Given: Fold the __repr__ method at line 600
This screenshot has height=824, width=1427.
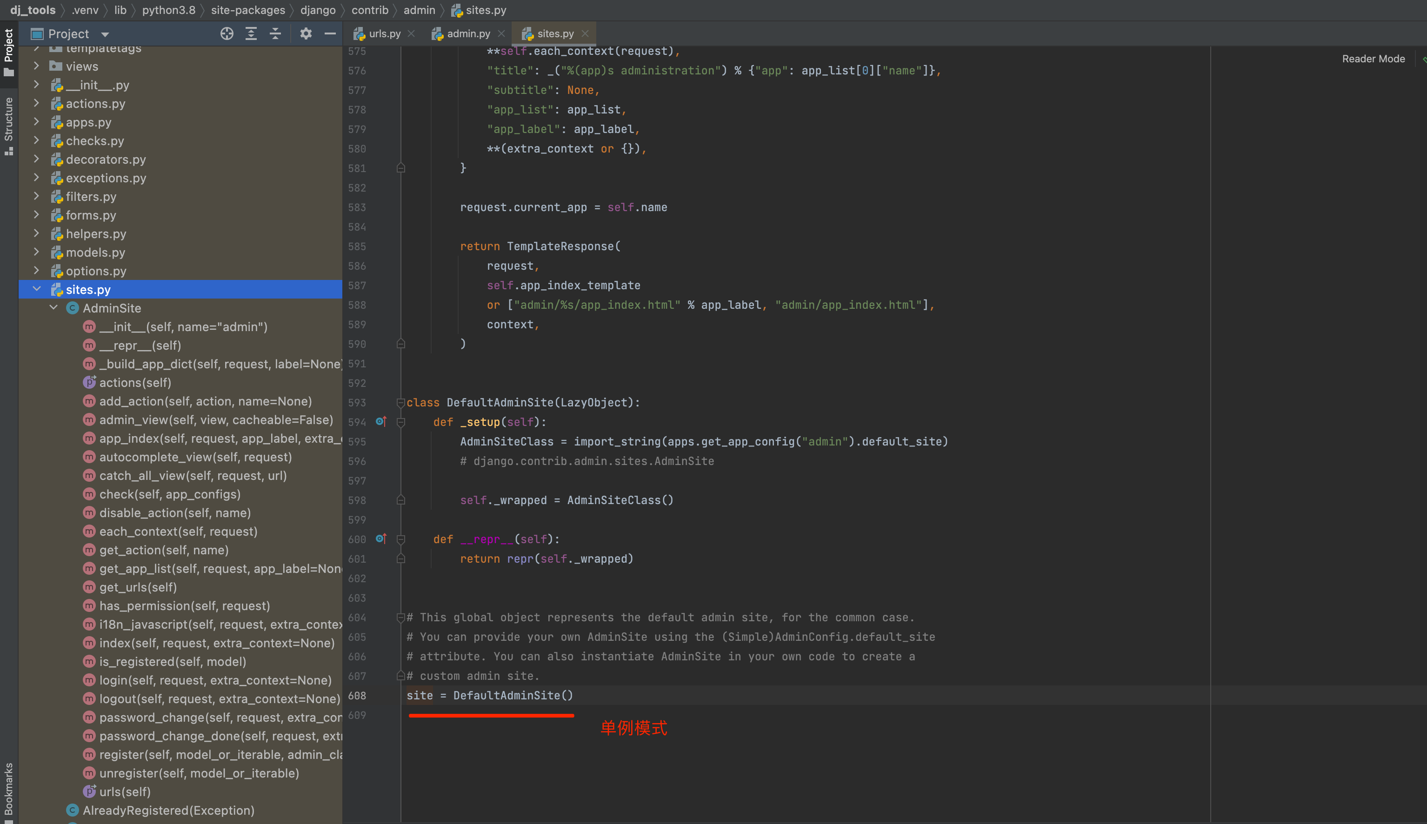Looking at the screenshot, I should (401, 539).
